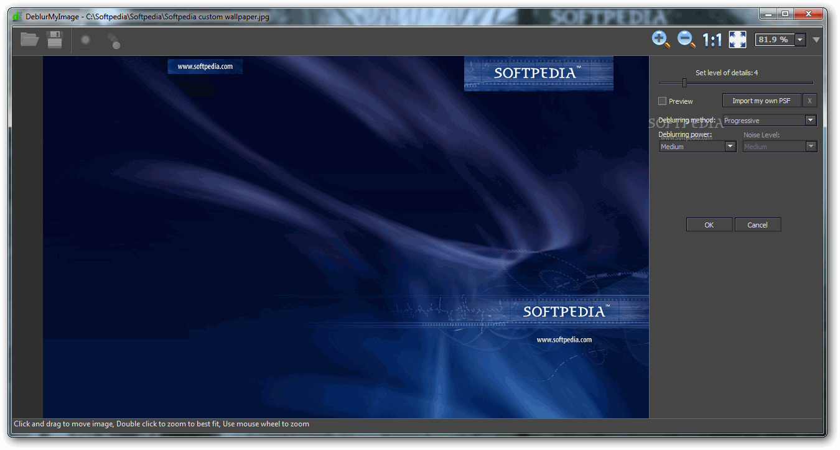This screenshot has width=840, height=450.
Task: Save the image with floppy disk icon
Action: pos(55,40)
